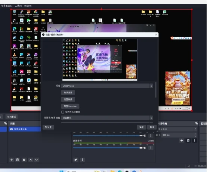Image resolution: width=207 pixels, height=172 pixels.
Task: Open the 淡入淡出 transition dropdown
Action: tap(177, 129)
